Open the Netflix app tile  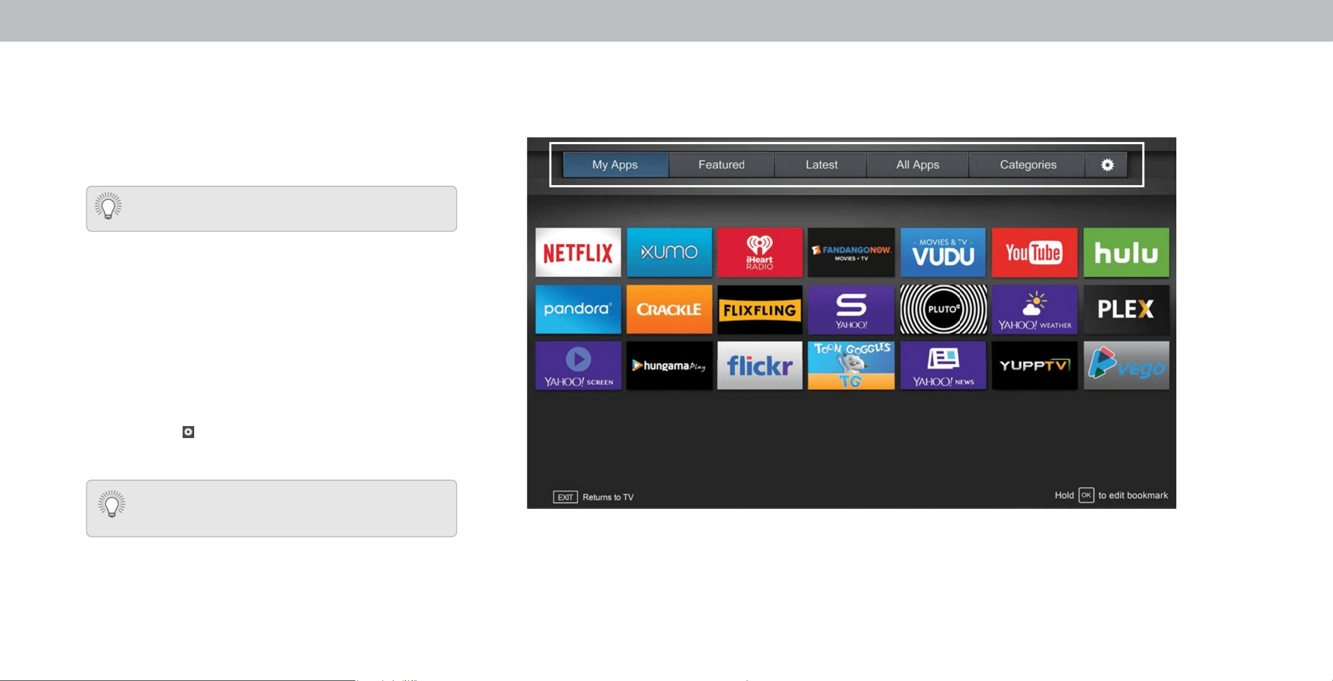coord(578,252)
